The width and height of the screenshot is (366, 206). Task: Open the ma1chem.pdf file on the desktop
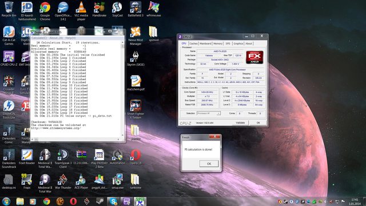point(136,83)
